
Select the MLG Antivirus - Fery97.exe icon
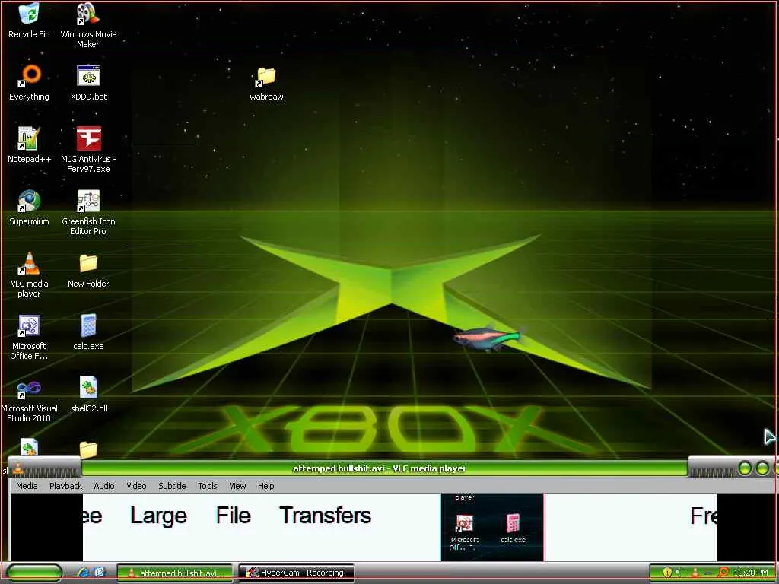[x=88, y=149]
